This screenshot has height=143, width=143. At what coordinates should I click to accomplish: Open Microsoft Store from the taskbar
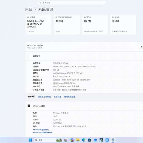coord(90,140)
